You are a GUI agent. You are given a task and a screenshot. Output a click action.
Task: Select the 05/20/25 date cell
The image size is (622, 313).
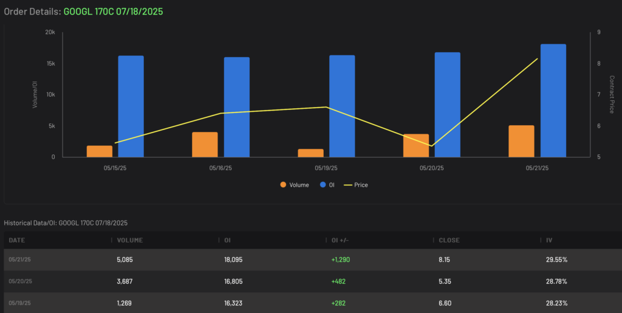[x=20, y=281]
